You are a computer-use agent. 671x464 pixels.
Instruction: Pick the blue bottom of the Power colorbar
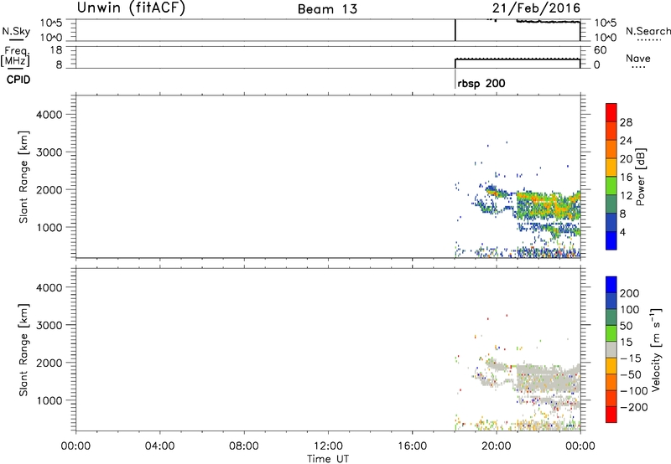pos(611,240)
